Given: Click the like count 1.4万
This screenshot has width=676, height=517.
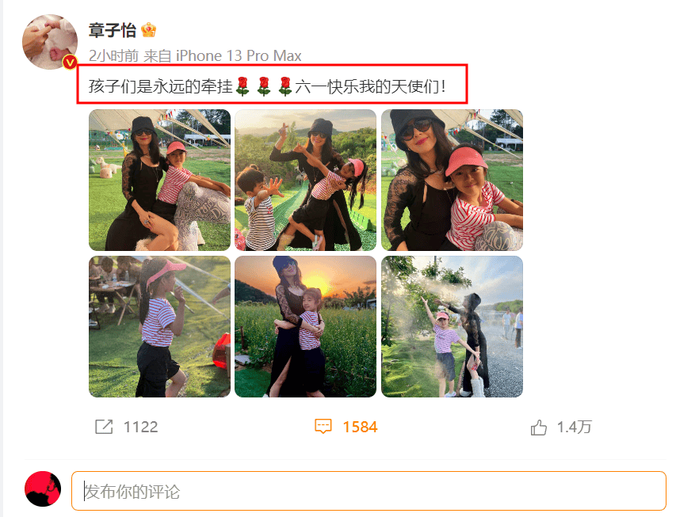Looking at the screenshot, I should 575,427.
